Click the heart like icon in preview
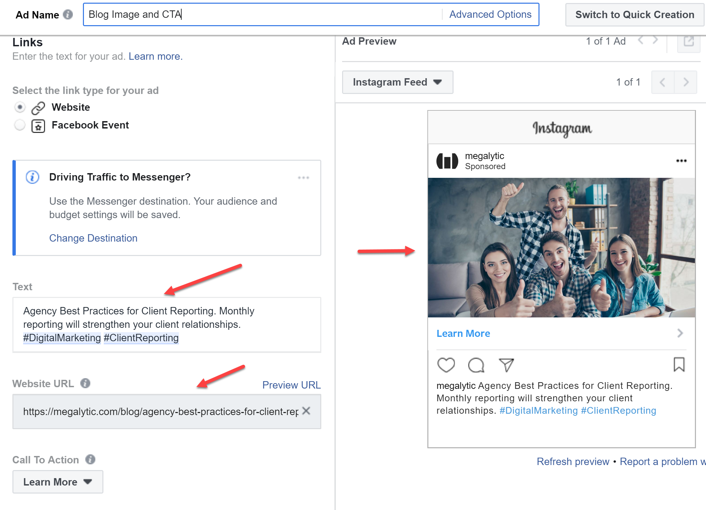This screenshot has width=706, height=510. pyautogui.click(x=446, y=365)
